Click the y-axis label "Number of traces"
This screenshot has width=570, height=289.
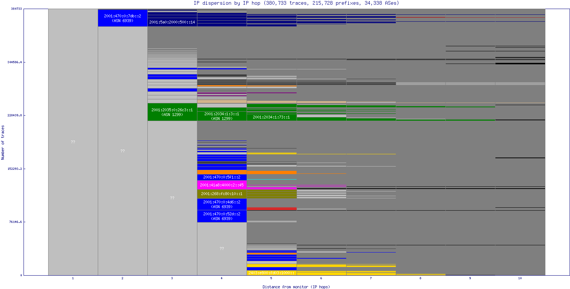[x=3, y=142]
